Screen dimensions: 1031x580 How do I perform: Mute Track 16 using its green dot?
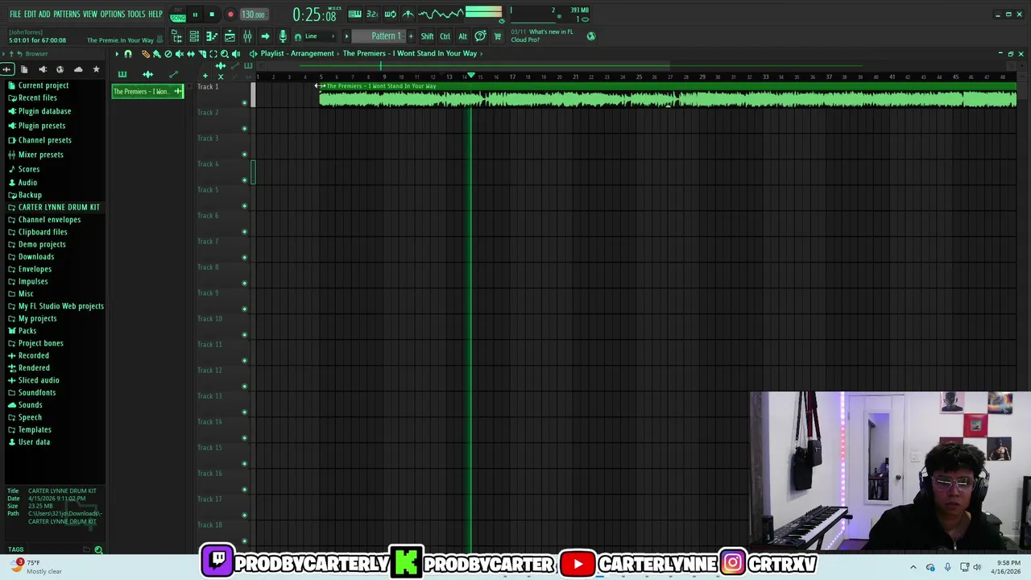(x=245, y=489)
